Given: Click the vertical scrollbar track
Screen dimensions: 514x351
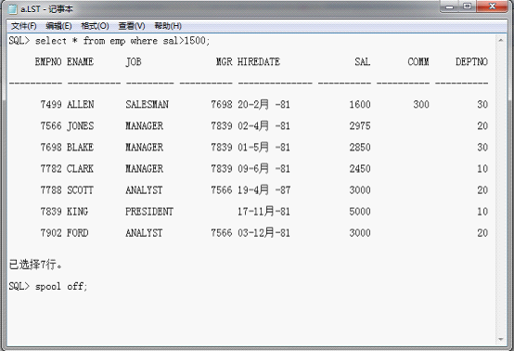Looking at the screenshot, I should [x=501, y=189].
